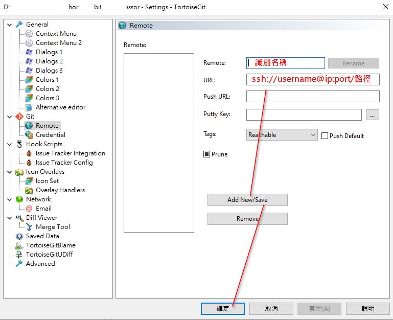Click the 套用(A) apply button
The image size is (393, 320).
[x=319, y=308]
